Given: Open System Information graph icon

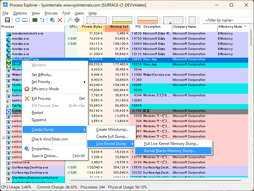Looking at the screenshot, I should (x=35, y=20).
